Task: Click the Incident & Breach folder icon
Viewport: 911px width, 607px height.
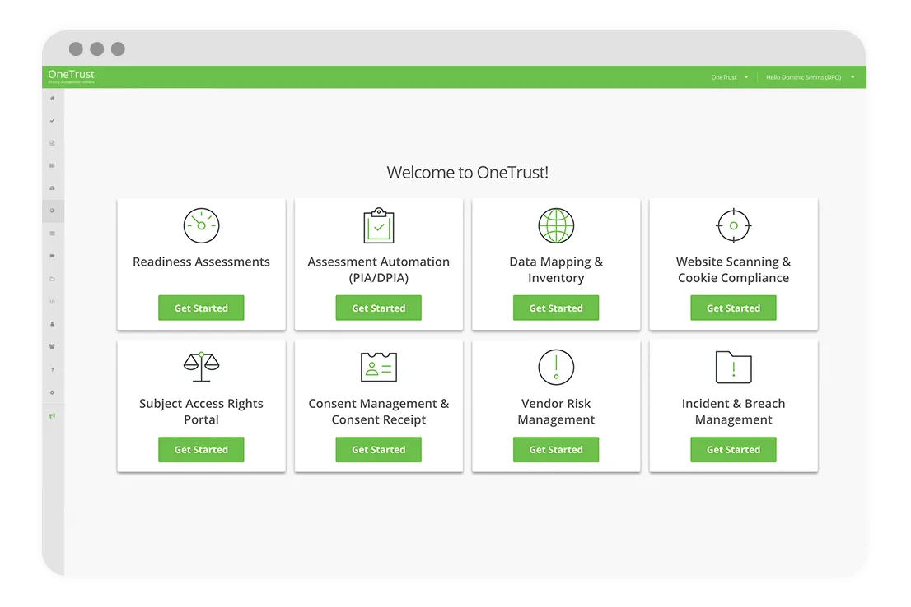Action: point(733,368)
